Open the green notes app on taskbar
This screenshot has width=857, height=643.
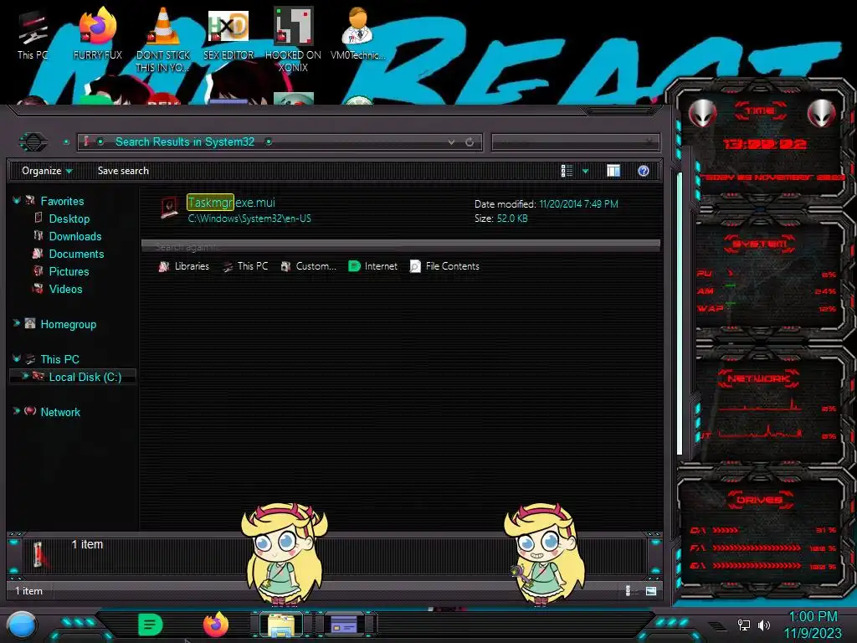point(150,625)
